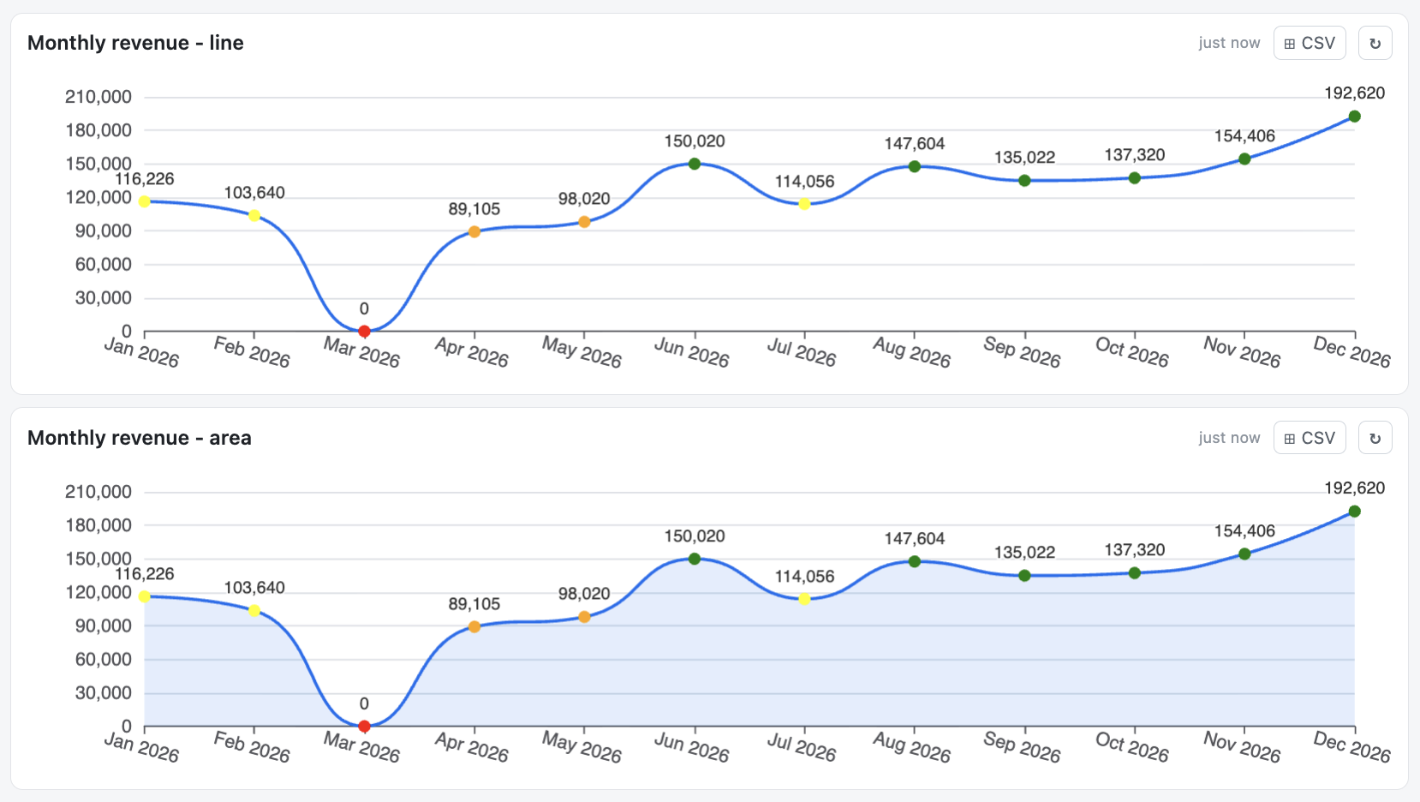The image size is (1420, 802).
Task: Click the Jul 2026 point in area chart
Action: point(804,599)
